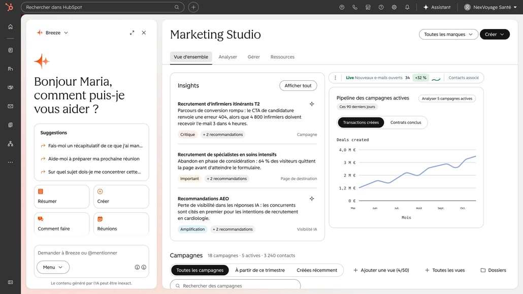
Task: Open the megaphone marketing icon in sidebar
Action: tap(10, 87)
